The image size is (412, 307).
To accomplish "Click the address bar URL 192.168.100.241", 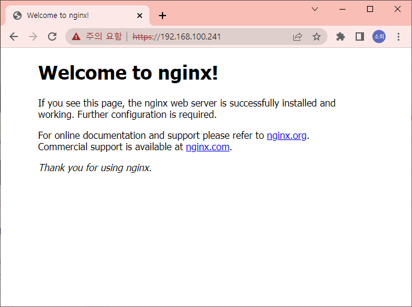I will [x=176, y=37].
